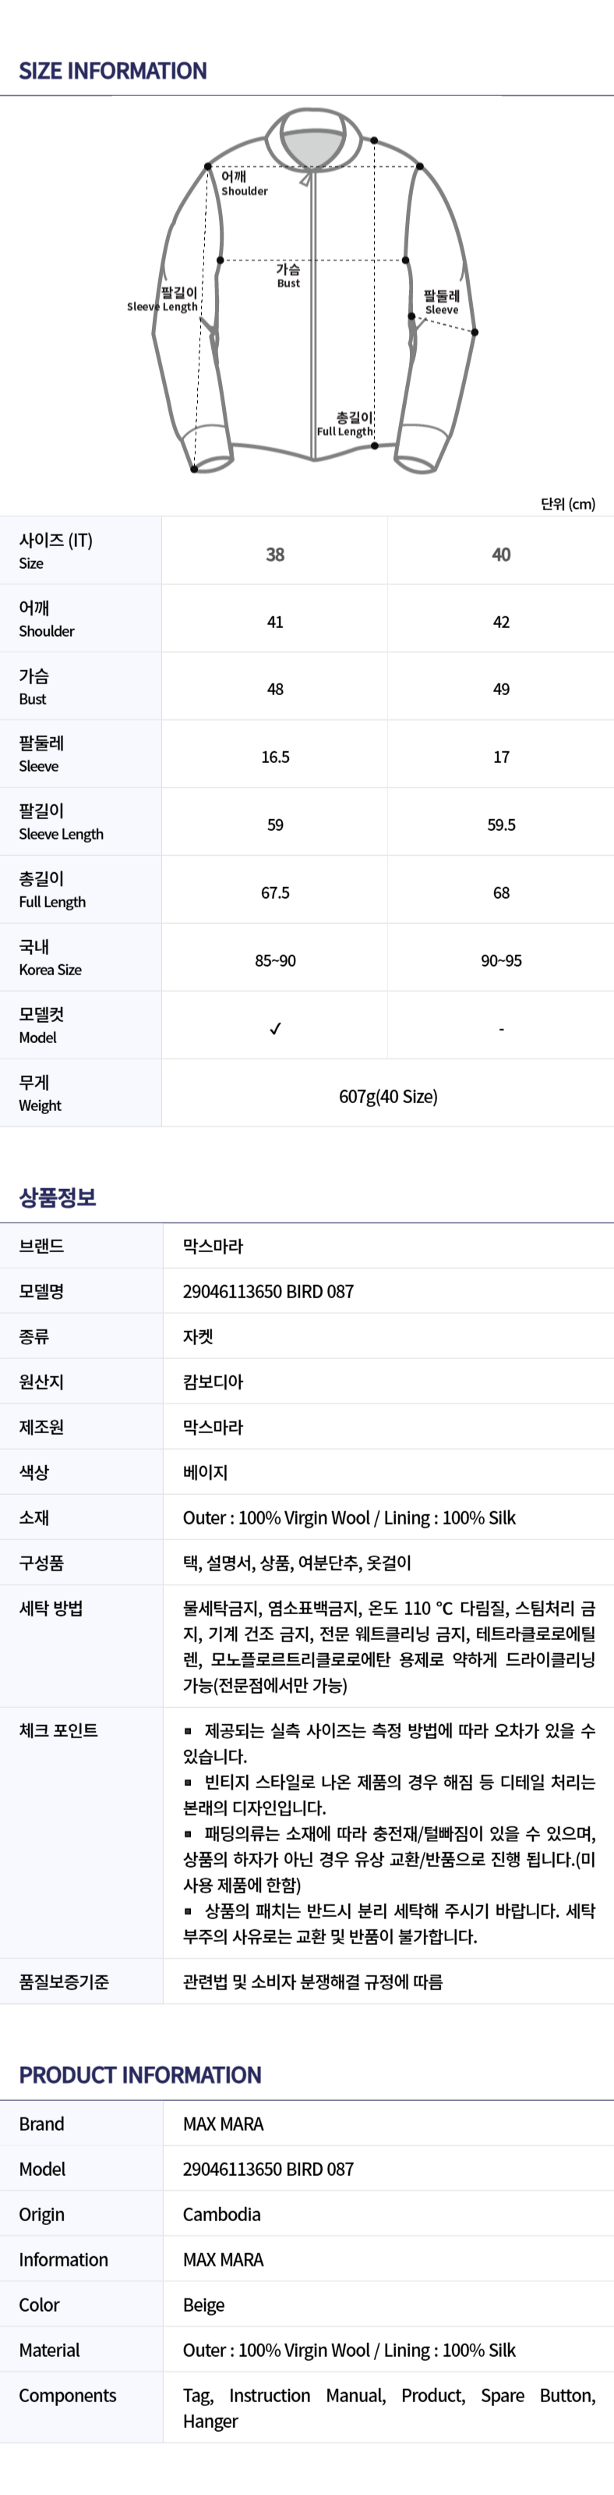Select the size 40 column header
The image size is (614, 2495).
[501, 555]
